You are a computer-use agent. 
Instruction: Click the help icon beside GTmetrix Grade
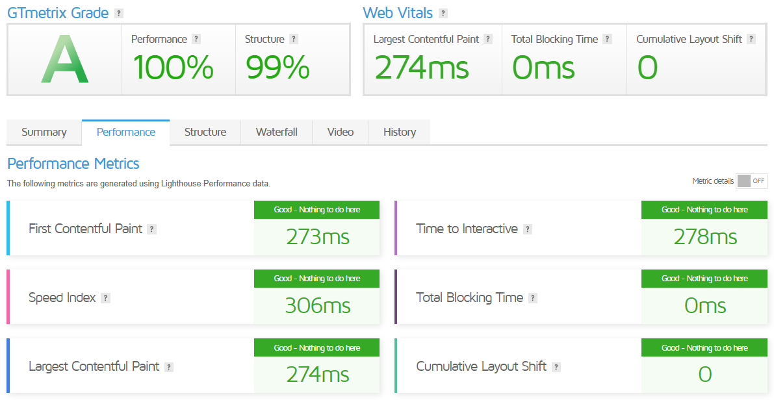coord(118,14)
